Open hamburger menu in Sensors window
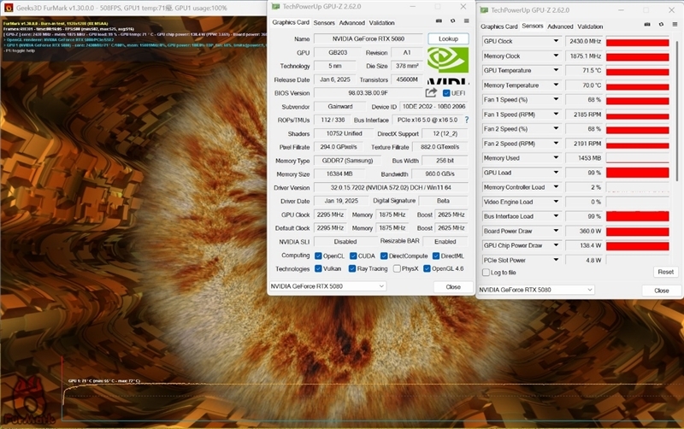684x429 pixels. tap(675, 25)
